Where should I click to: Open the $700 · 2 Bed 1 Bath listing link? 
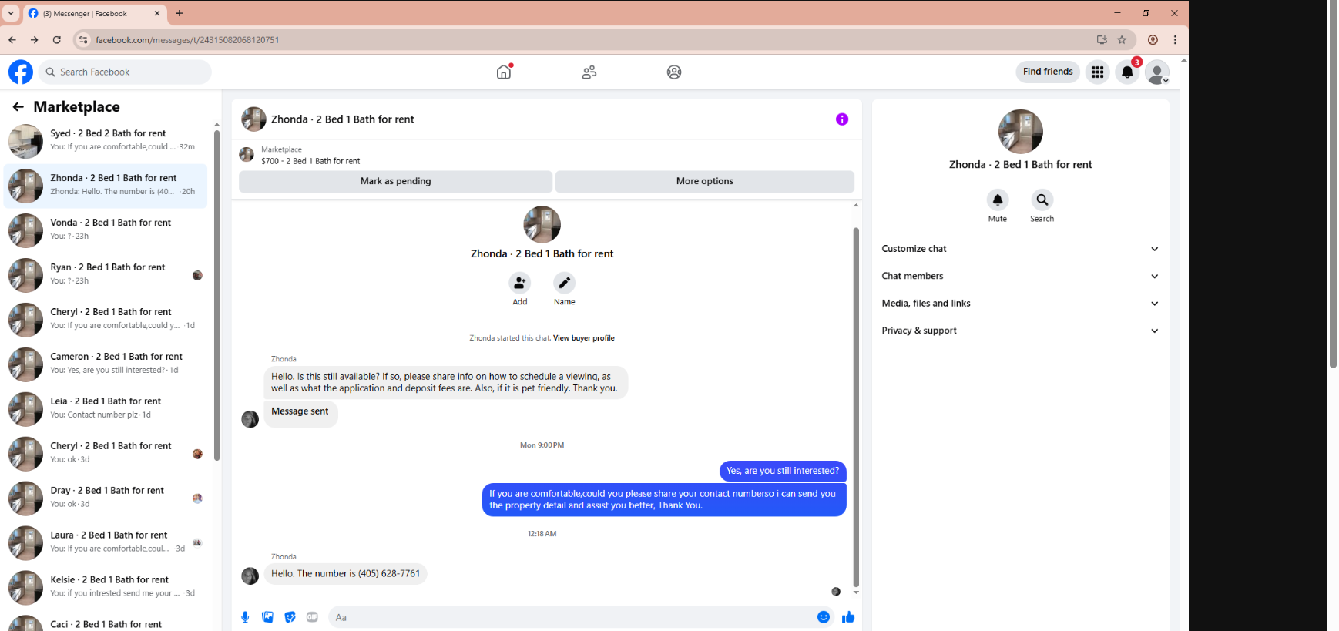click(x=310, y=161)
